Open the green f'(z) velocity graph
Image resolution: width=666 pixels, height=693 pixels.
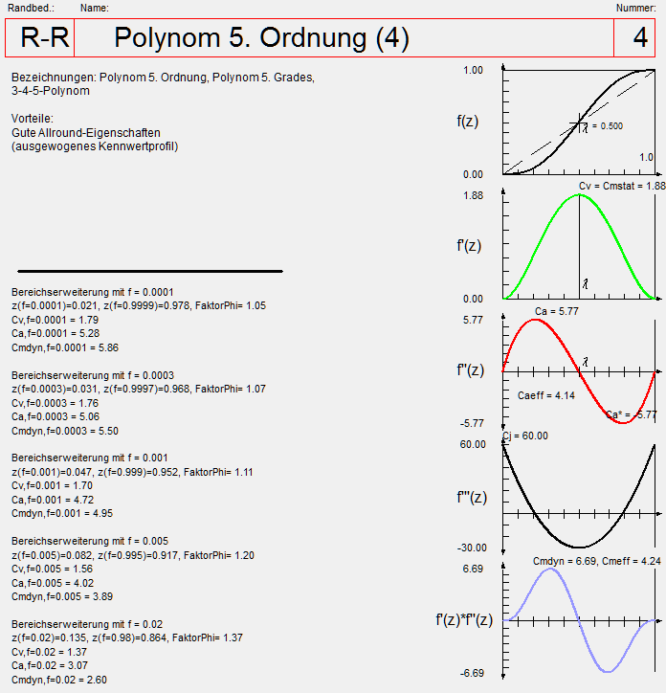(579, 246)
